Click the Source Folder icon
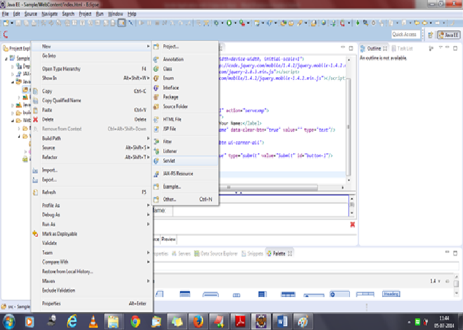 click(x=156, y=107)
